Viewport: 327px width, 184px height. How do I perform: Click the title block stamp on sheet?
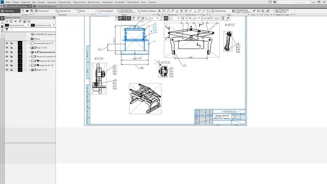click(x=220, y=117)
